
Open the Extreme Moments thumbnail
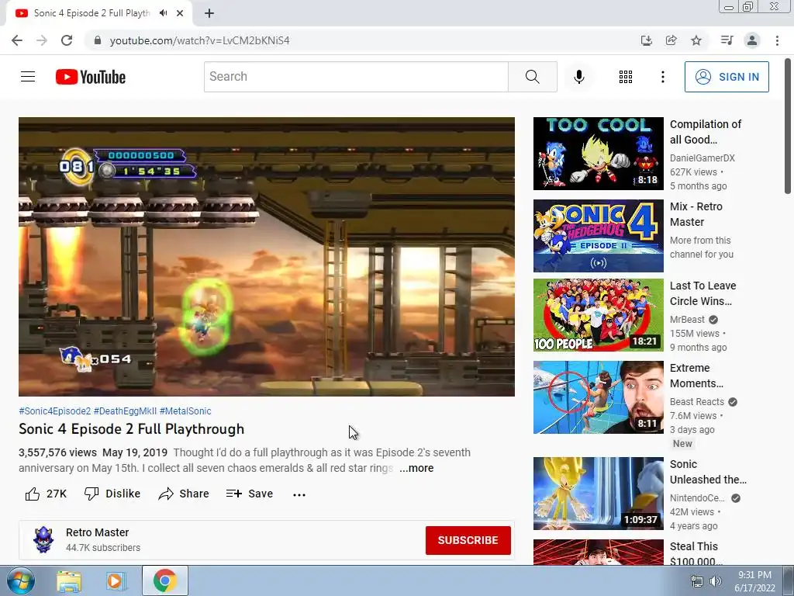coord(598,397)
